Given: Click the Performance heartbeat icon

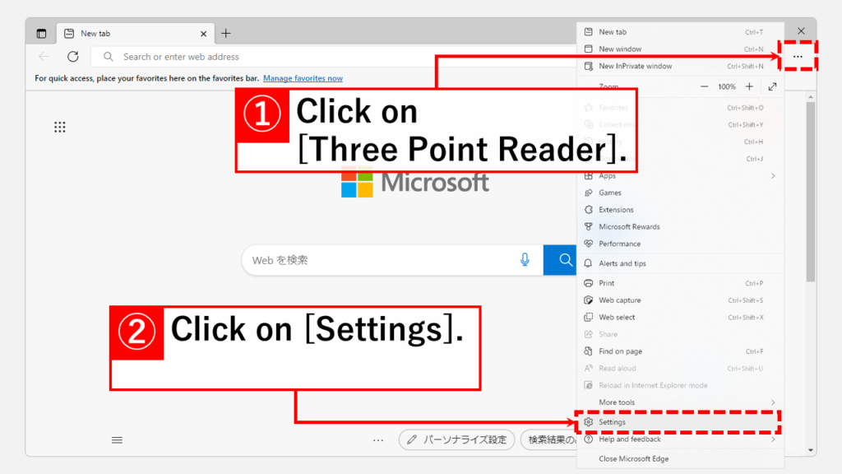Looking at the screenshot, I should click(589, 244).
